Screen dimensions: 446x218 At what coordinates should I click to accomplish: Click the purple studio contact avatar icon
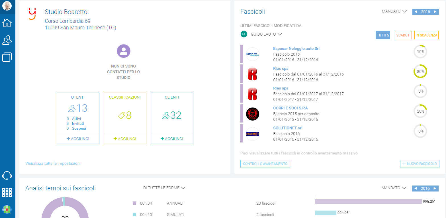[124, 51]
